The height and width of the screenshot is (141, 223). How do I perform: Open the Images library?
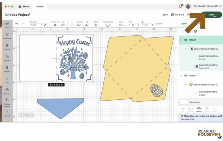click(x=7, y=68)
